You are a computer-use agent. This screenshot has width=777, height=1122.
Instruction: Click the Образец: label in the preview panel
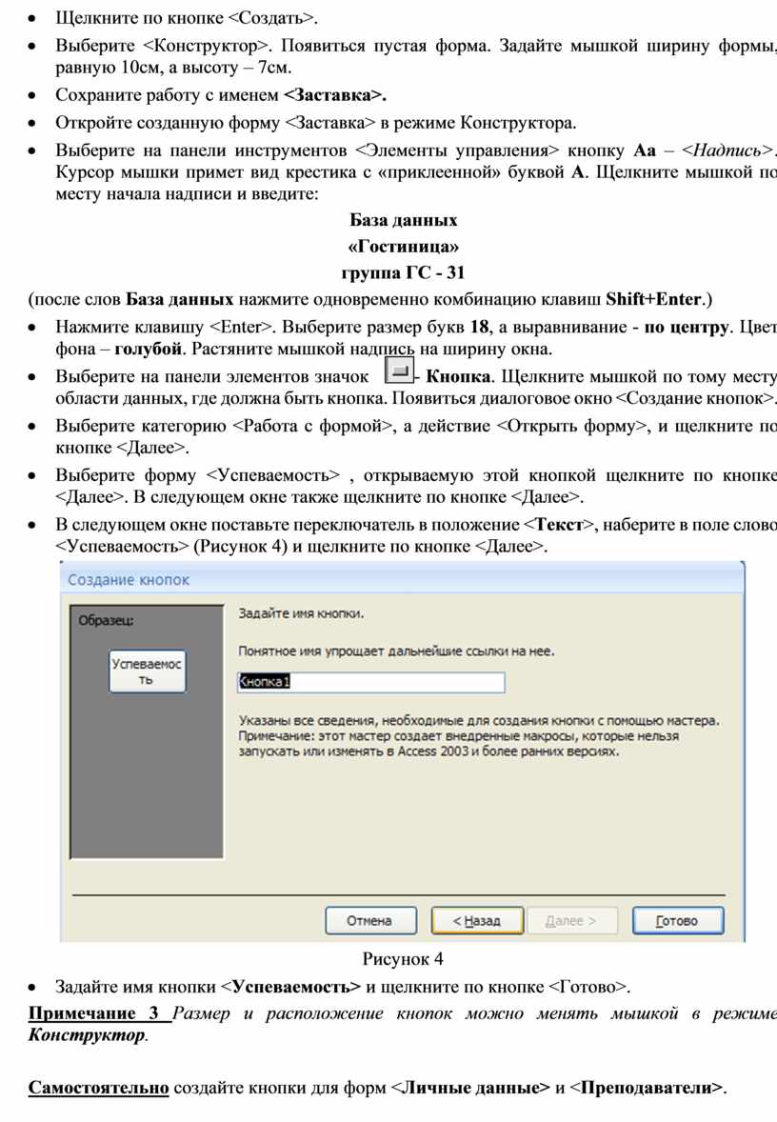[106, 620]
